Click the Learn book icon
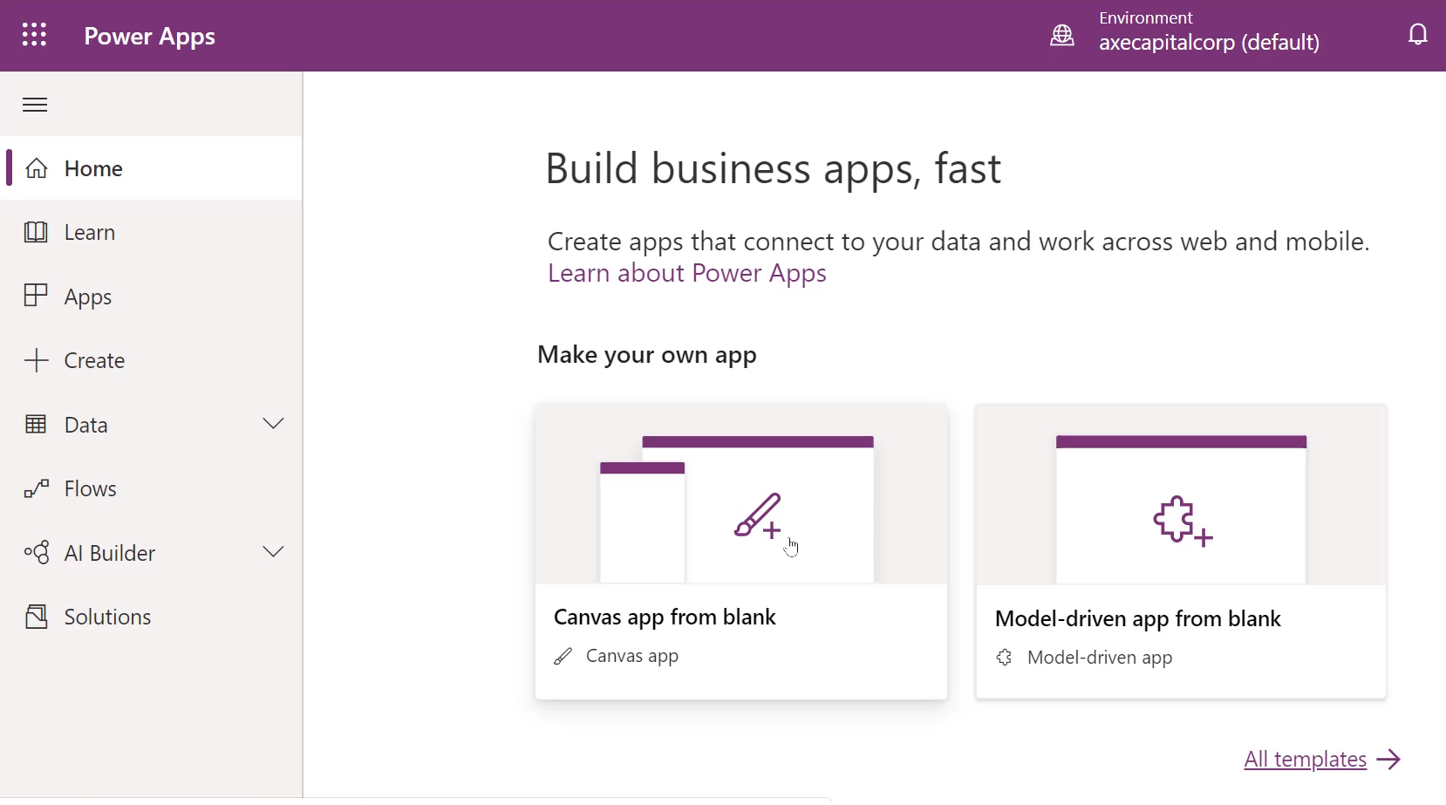This screenshot has width=1446, height=805. (36, 232)
